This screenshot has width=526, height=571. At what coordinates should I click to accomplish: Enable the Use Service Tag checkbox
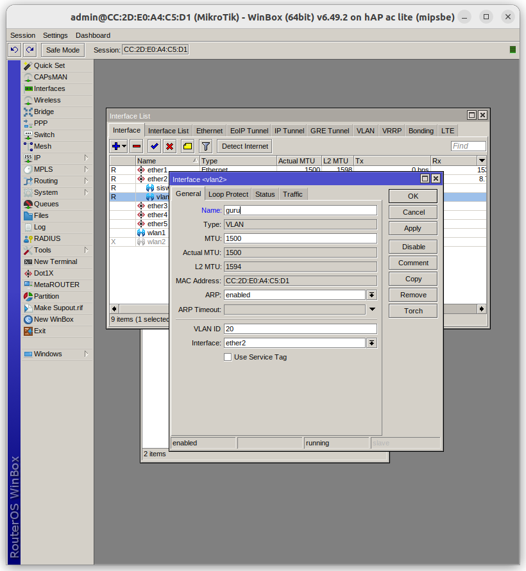[228, 357]
